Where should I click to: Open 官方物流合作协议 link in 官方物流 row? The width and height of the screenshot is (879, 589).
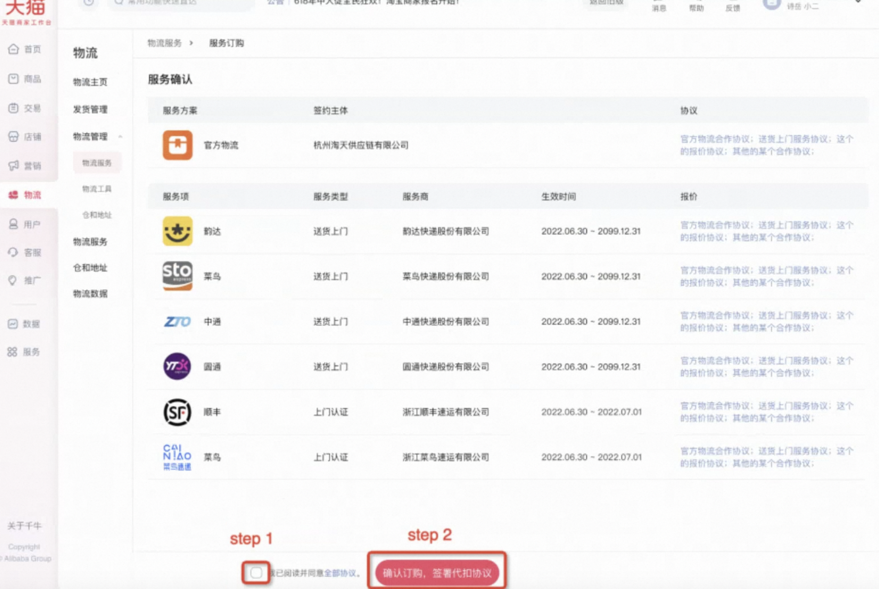coord(715,139)
